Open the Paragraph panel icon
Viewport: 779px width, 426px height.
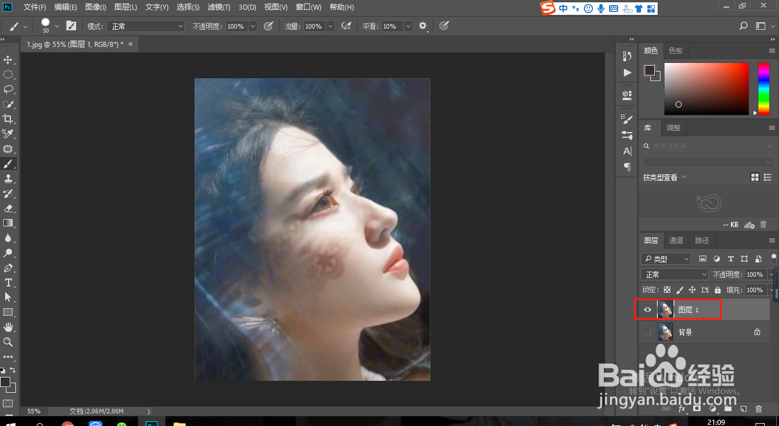pos(627,167)
